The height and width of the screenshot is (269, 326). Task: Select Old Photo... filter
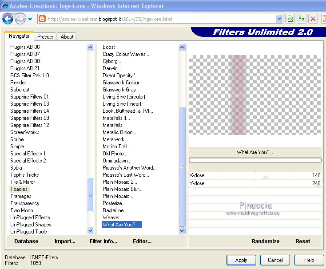[115, 154]
